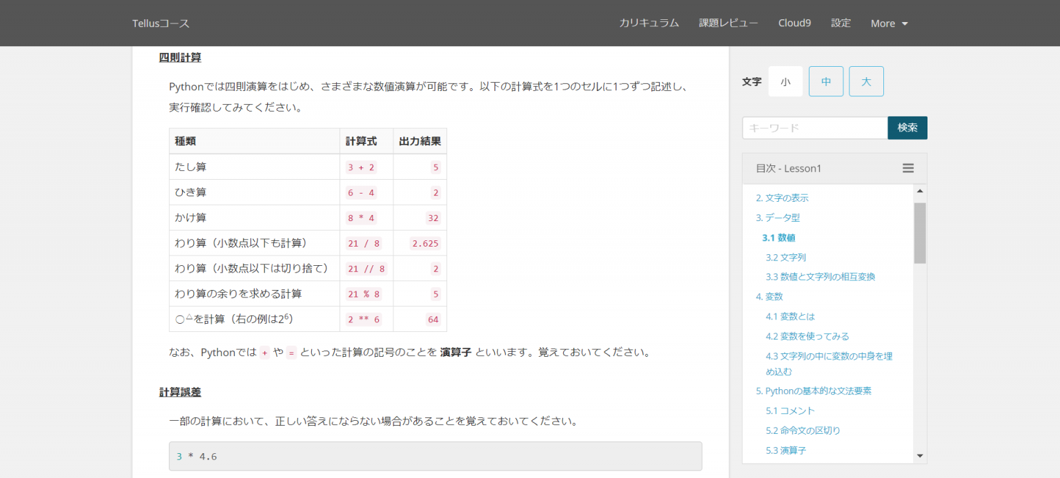Open the カリキュラム menu item

click(x=649, y=23)
